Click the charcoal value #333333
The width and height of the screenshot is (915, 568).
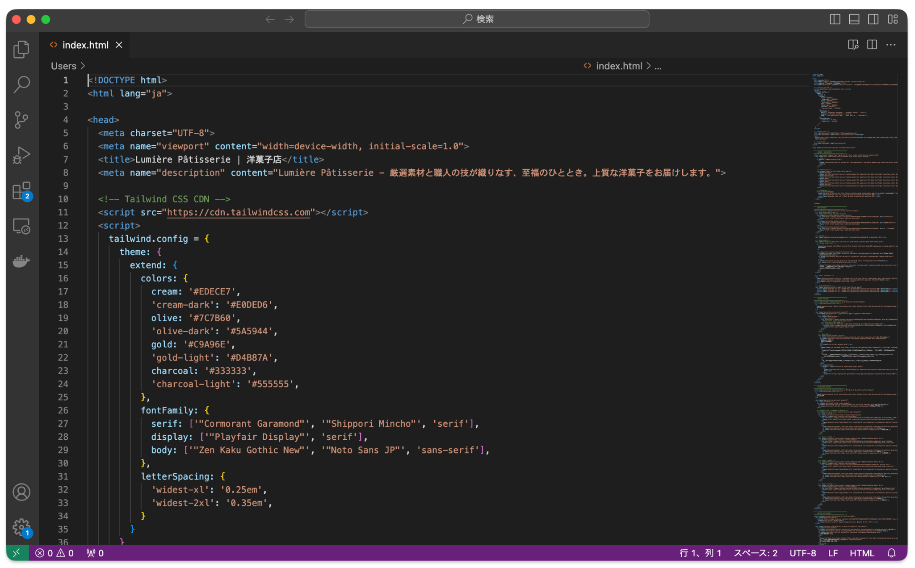[228, 370]
